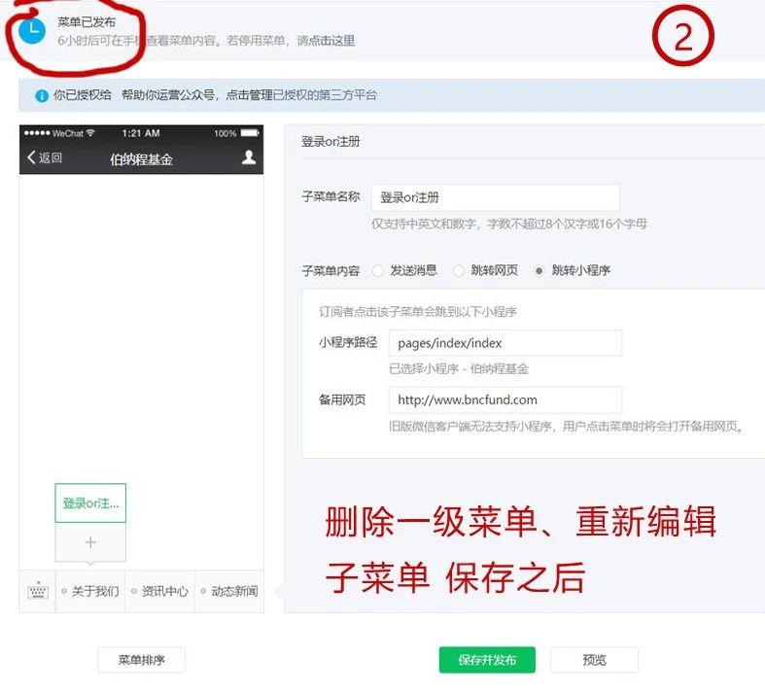Viewport: 765px width, 692px height.
Task: Click the 已选择小程序 - 伯纳程基金 text
Action: pos(459,369)
